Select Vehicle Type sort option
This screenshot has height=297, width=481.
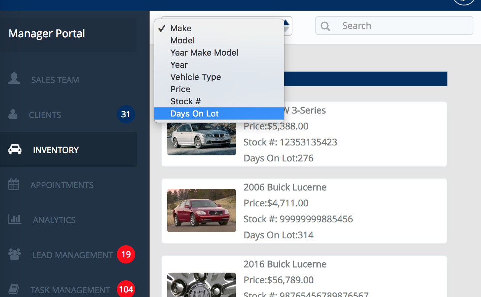click(x=219, y=77)
